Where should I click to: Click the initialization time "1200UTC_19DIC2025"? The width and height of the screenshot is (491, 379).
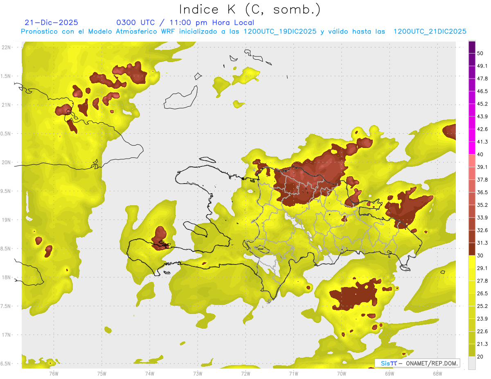280,31
